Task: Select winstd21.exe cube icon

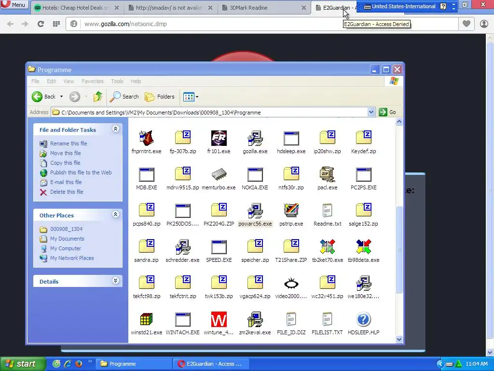Action: point(146,320)
